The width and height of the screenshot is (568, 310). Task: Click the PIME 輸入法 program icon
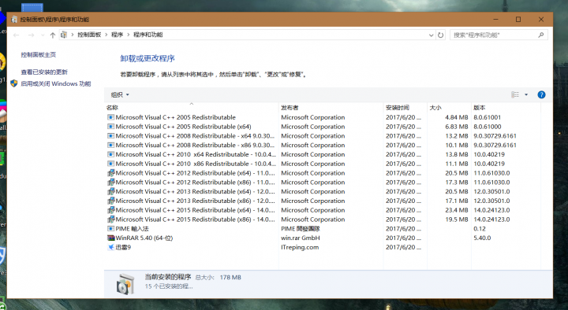[x=111, y=229]
